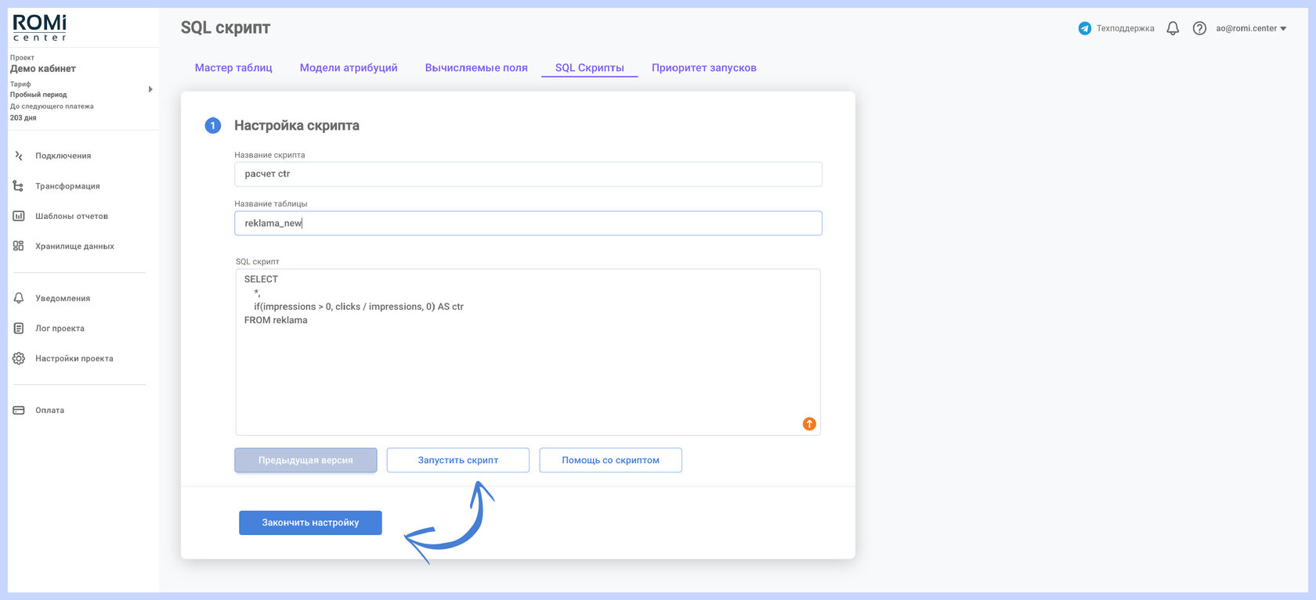Click the ROMI center logo

point(40,27)
